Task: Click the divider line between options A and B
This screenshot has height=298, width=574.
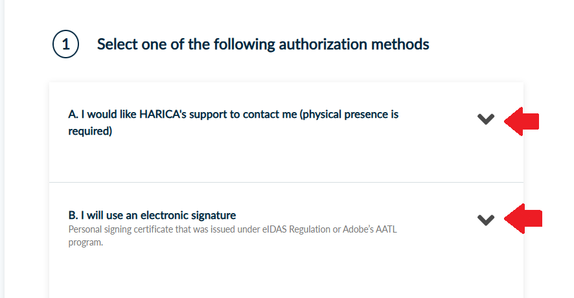Action: pos(286,182)
